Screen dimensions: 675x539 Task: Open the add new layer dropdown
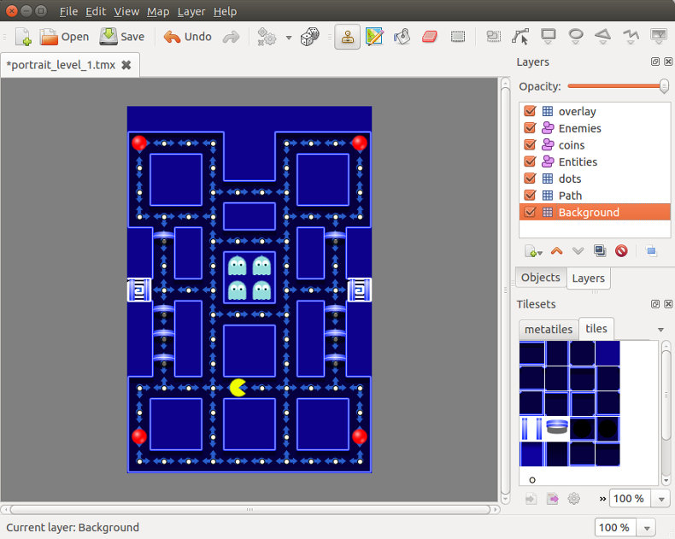pos(533,251)
